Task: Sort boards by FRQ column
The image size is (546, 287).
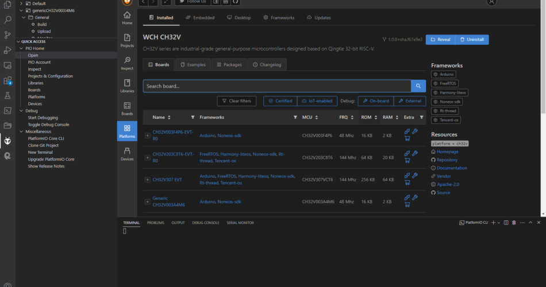Action: (352, 117)
